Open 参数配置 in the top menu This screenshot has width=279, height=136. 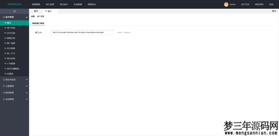click(x=36, y=4)
